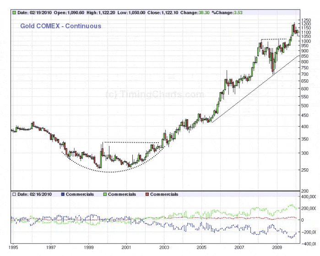This screenshot has width=320, height=256.
Task: Click the 400 price level on the y-axis
Action: 304,127
